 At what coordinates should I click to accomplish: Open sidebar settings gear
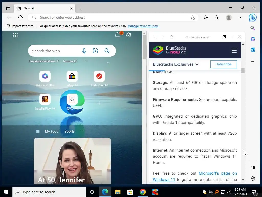(x=253, y=179)
